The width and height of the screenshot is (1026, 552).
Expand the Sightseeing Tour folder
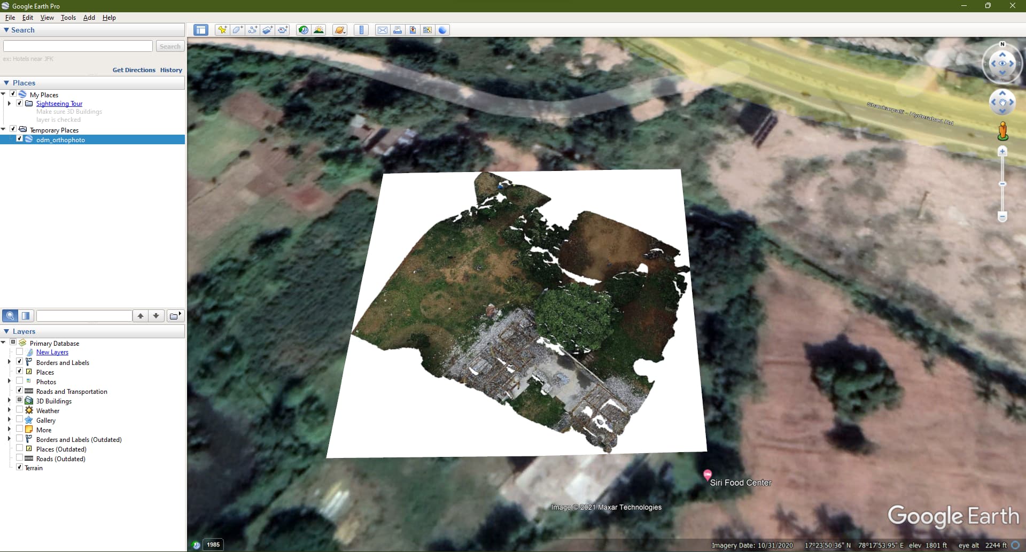[10, 103]
